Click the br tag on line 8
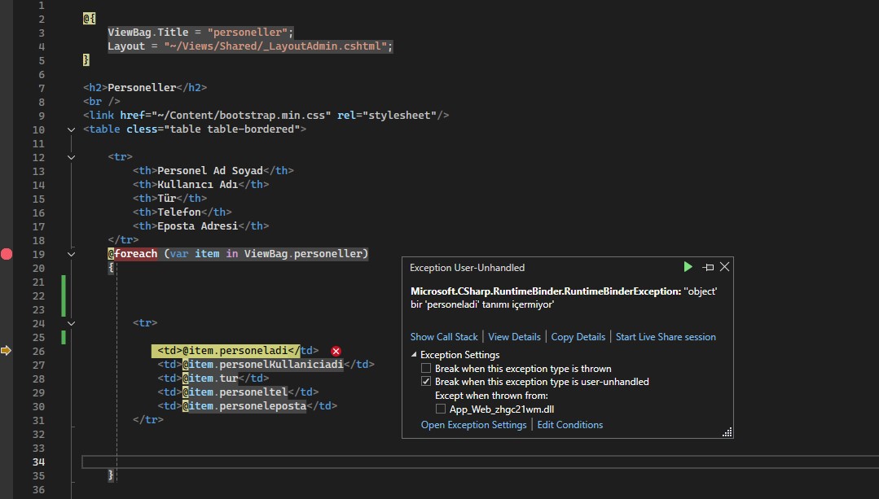 pyautogui.click(x=102, y=102)
